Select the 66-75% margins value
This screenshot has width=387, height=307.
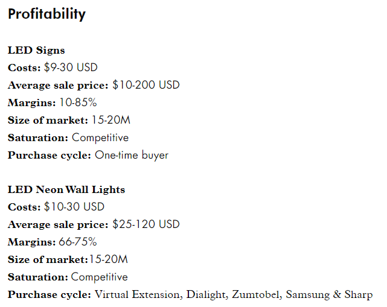tap(78, 242)
